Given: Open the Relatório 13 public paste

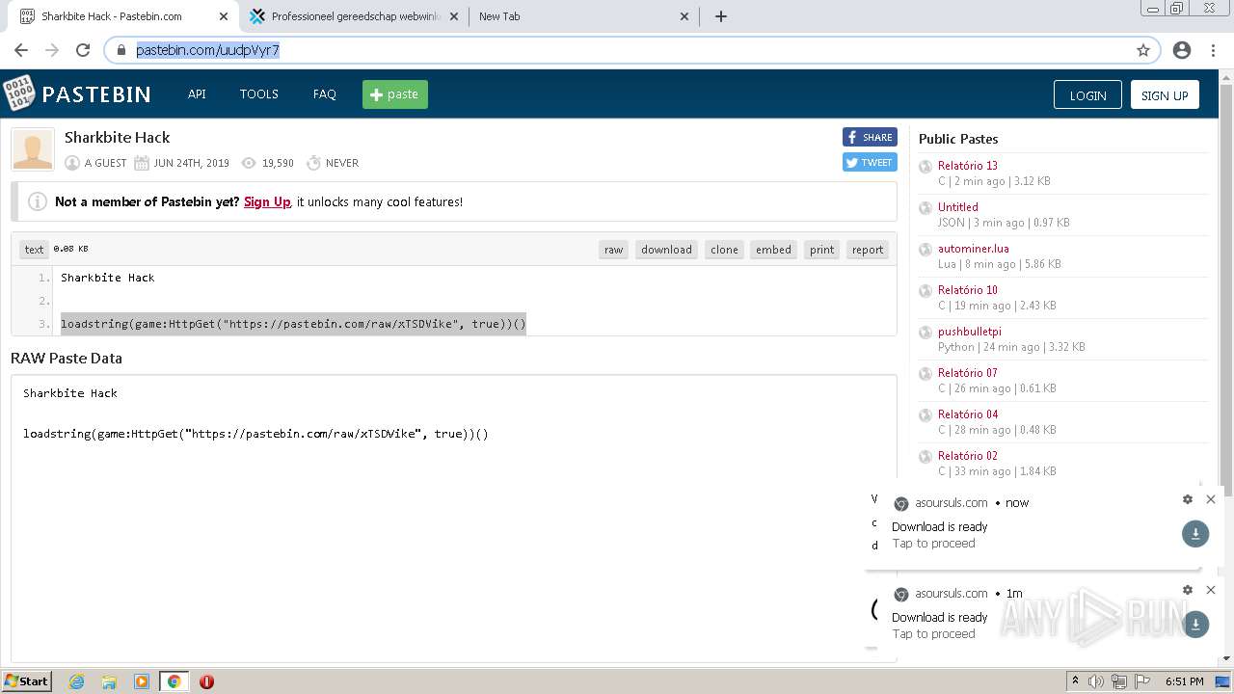Looking at the screenshot, I should coord(968,166).
